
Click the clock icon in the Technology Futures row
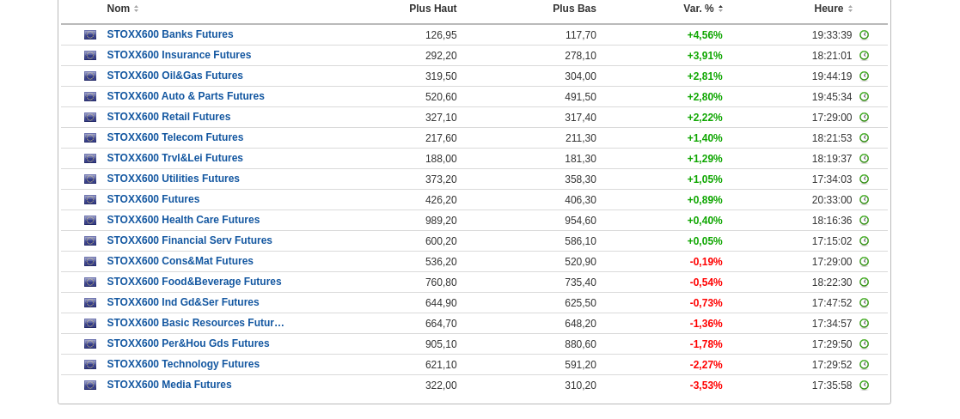click(864, 365)
